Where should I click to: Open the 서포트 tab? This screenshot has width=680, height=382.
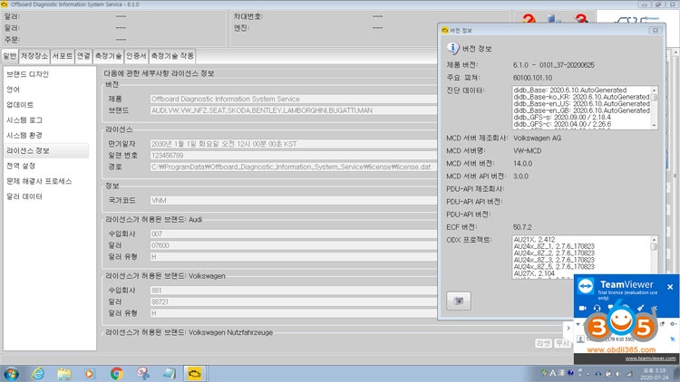coord(62,56)
